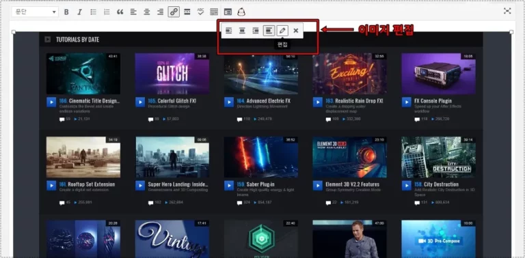Image resolution: width=525 pixels, height=258 pixels.
Task: Select the no-alignment image option
Action: (x=269, y=31)
